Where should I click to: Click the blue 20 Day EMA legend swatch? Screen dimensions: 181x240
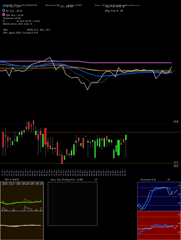(4, 6)
